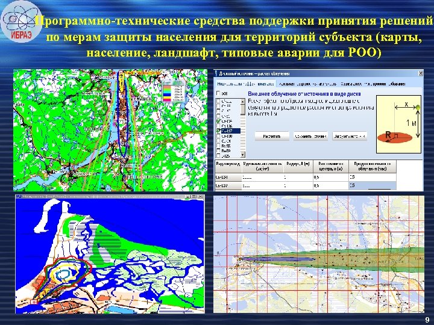Check the topmost nuclide checkbox in the list

(x=218, y=101)
